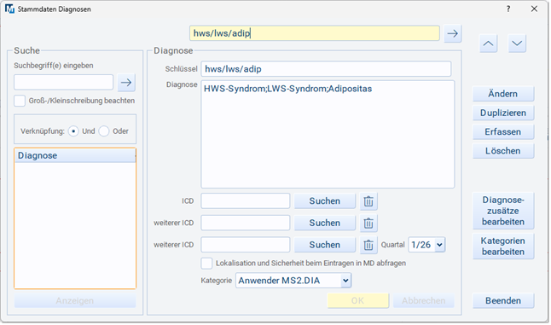This screenshot has height=325, width=551.
Task: Click the M application icon in the title bar
Action: (x=9, y=9)
